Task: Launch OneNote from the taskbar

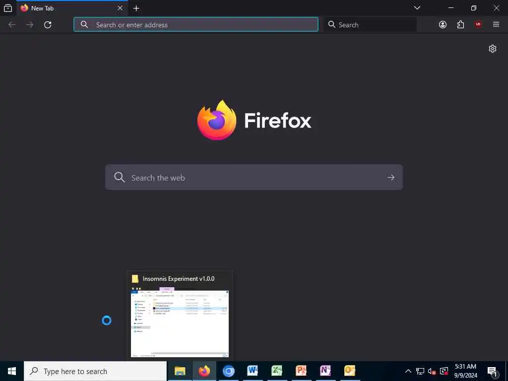Action: 325,371
